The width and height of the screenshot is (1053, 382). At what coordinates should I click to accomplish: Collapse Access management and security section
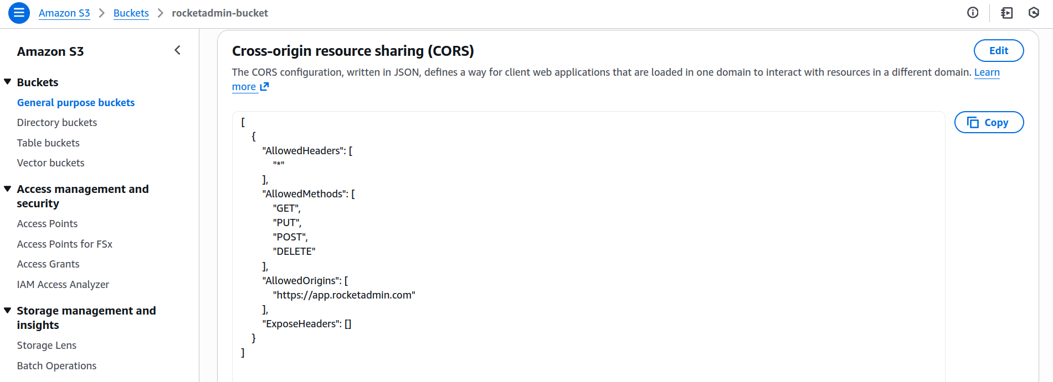tap(8, 189)
